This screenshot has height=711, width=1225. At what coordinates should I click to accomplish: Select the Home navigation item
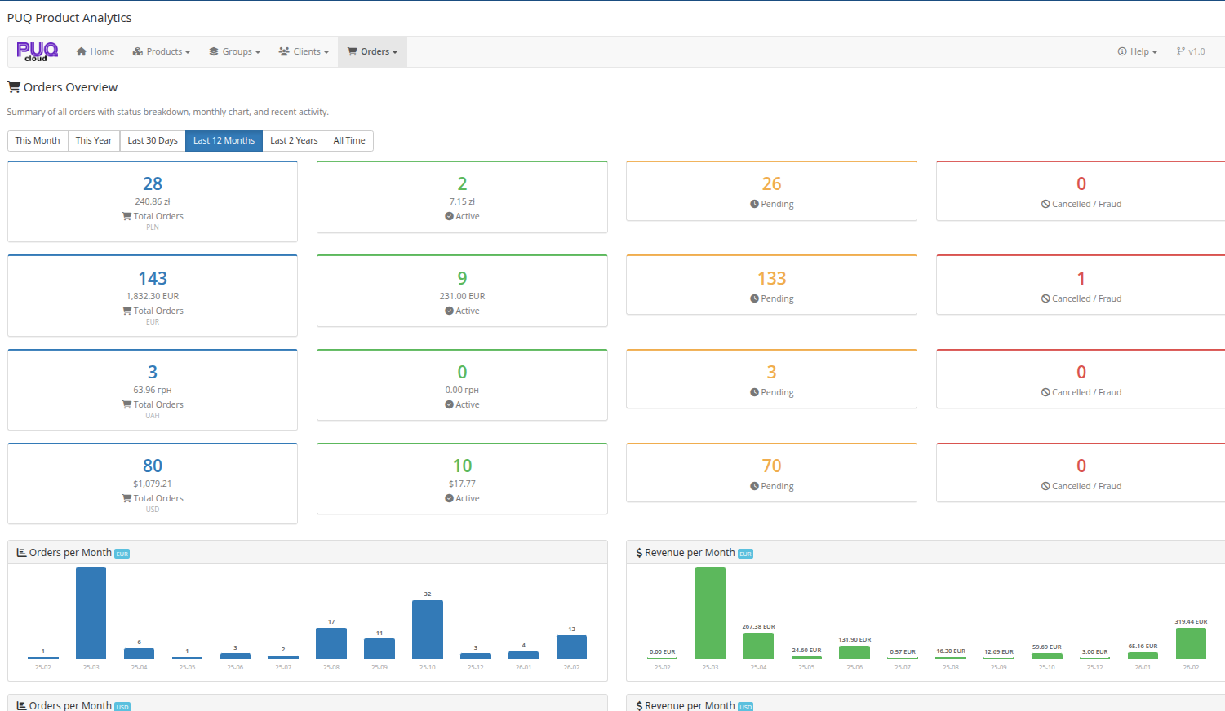[x=95, y=51]
